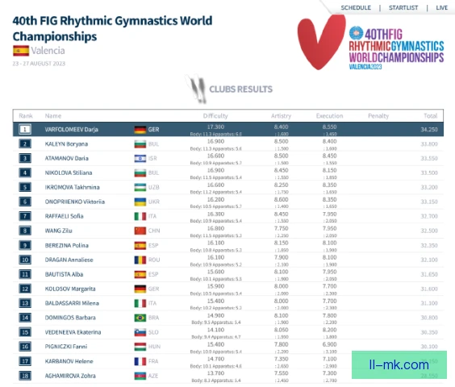
Task: Select gymnast name NIKOLOVA Stiliana
Action: (69, 173)
